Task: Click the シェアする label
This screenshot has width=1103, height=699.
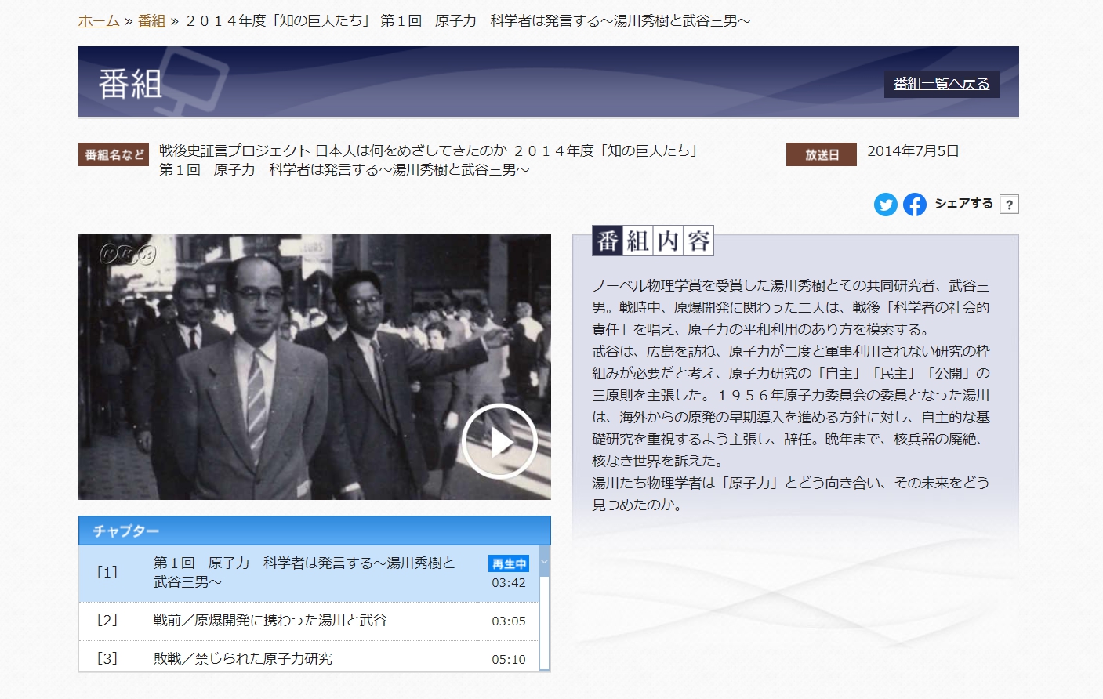Action: 963,204
